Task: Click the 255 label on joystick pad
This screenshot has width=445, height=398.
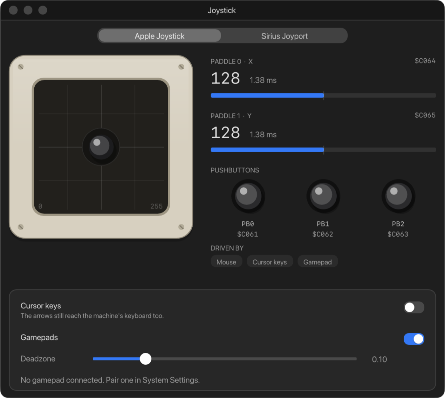Action: 156,206
